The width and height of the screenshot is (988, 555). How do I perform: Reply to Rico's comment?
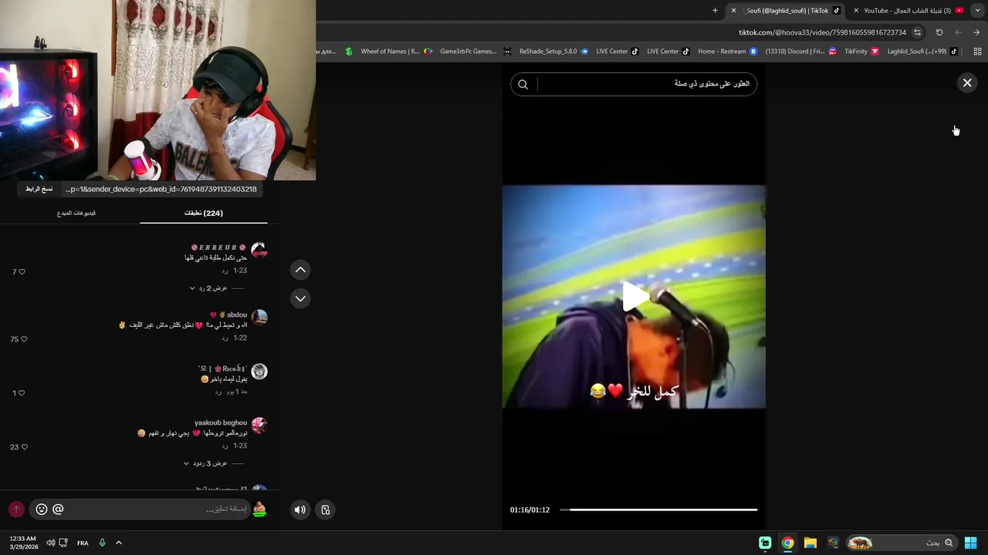coord(218,392)
